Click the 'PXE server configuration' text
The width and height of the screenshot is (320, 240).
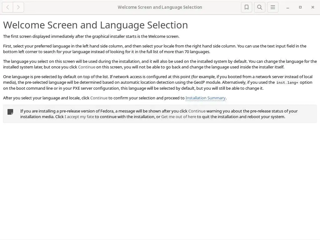pyautogui.click(x=96, y=88)
